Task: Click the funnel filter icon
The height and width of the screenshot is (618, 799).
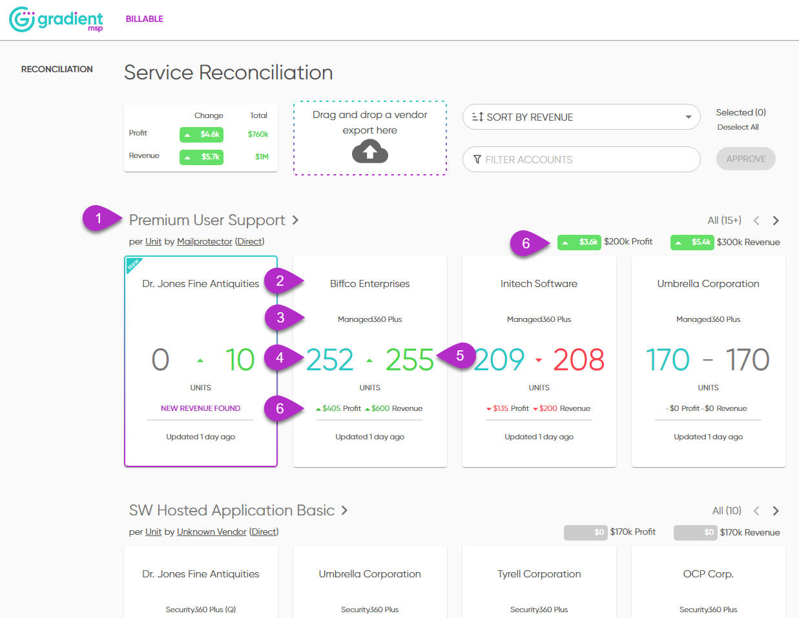Action: [477, 159]
